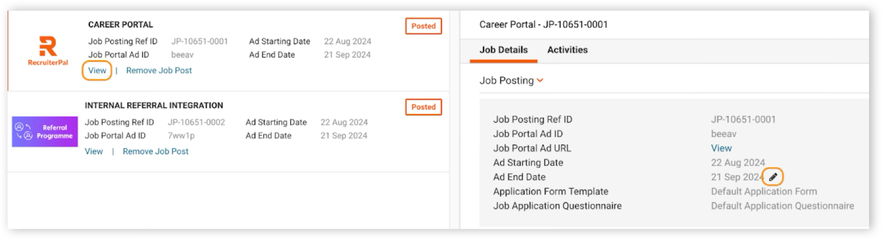Click the Referral Programme banner icon
The height and width of the screenshot is (239, 882).
pos(45,132)
